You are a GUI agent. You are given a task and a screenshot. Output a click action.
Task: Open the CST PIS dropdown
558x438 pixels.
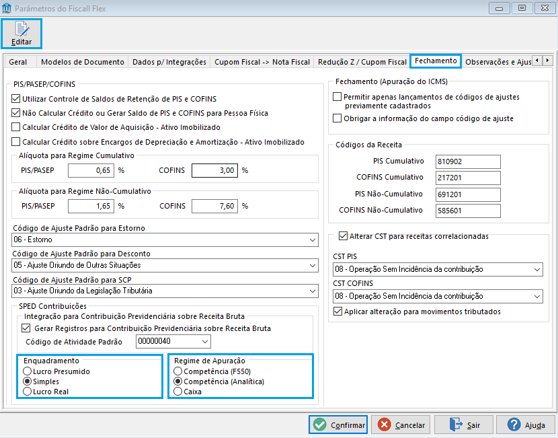537,270
